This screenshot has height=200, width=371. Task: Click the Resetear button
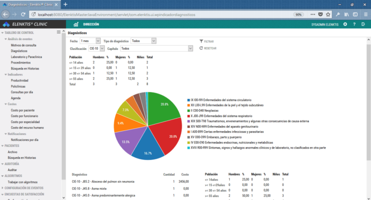[x=208, y=48]
